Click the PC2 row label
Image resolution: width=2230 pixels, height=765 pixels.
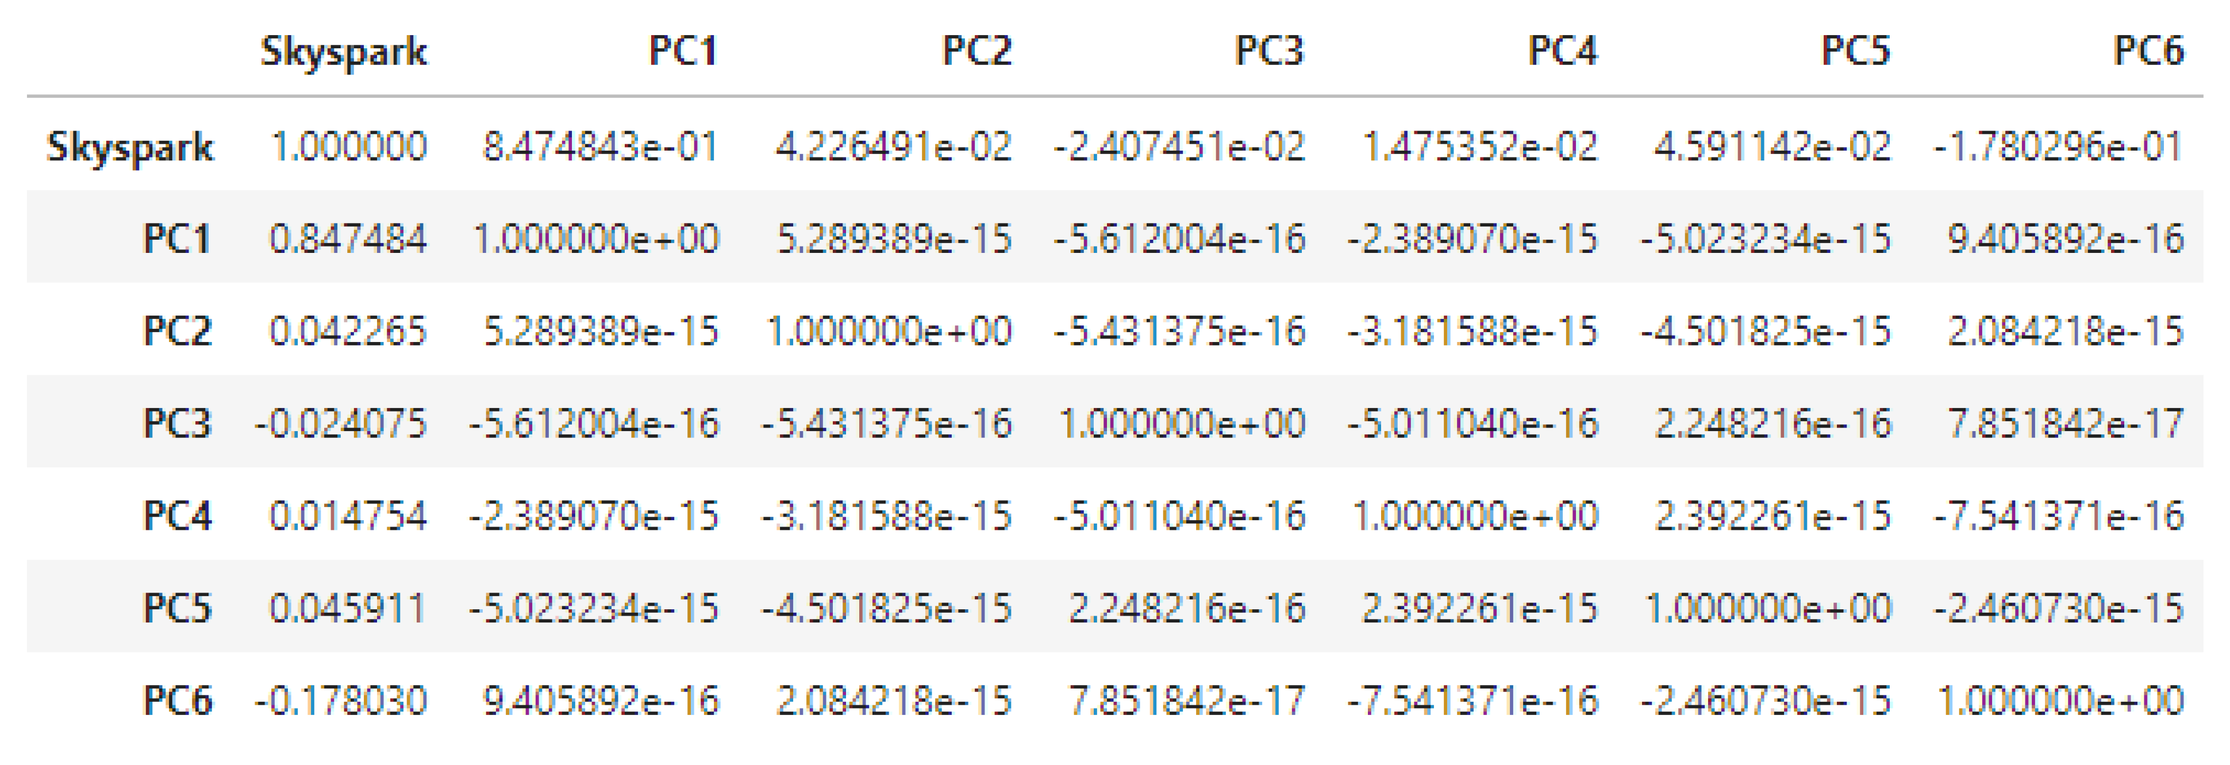pyautogui.click(x=178, y=330)
